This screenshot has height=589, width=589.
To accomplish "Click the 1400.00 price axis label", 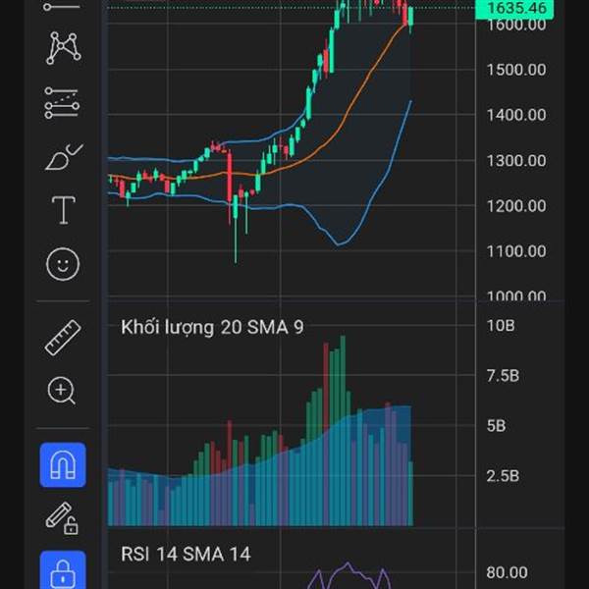I will click(516, 115).
